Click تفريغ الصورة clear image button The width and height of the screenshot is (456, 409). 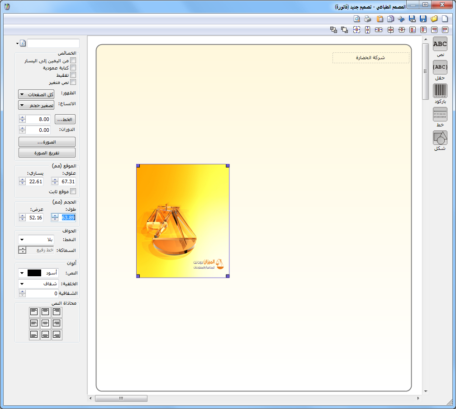[x=47, y=153]
